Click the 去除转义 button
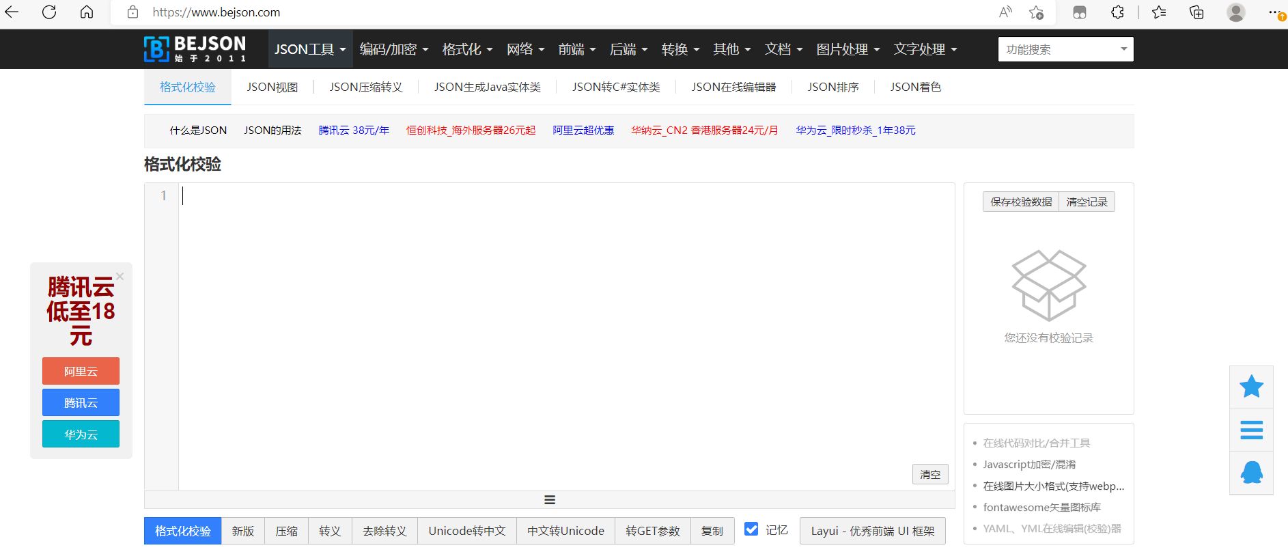The image size is (1288, 552). coord(384,531)
